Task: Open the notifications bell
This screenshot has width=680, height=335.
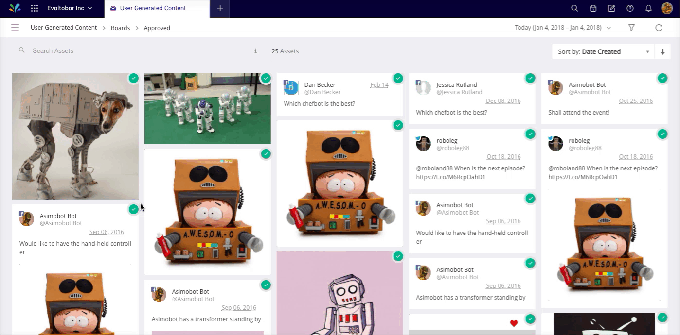Action: pyautogui.click(x=648, y=8)
